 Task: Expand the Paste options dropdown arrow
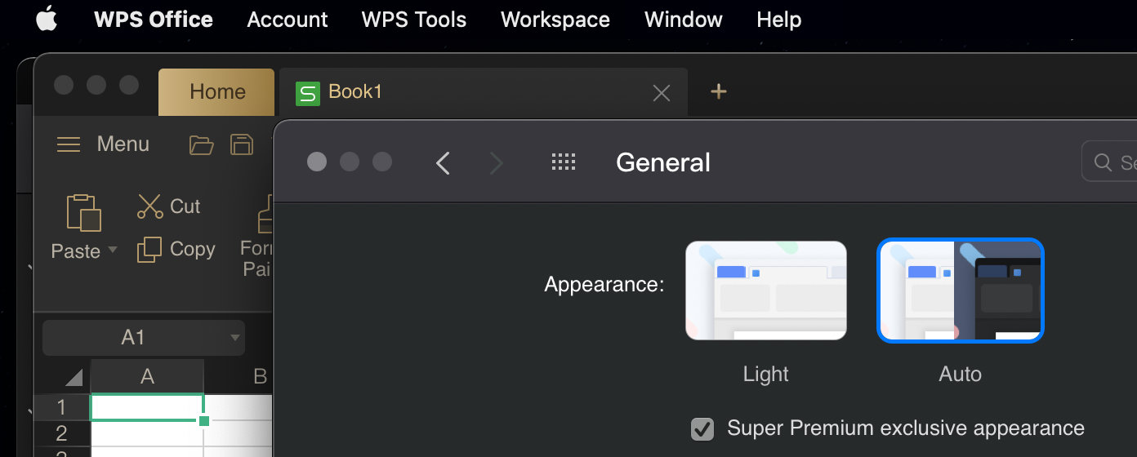pyautogui.click(x=113, y=250)
